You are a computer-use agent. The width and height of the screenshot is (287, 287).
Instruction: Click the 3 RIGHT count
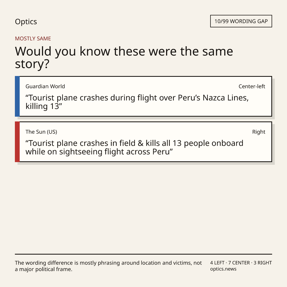click(263, 263)
